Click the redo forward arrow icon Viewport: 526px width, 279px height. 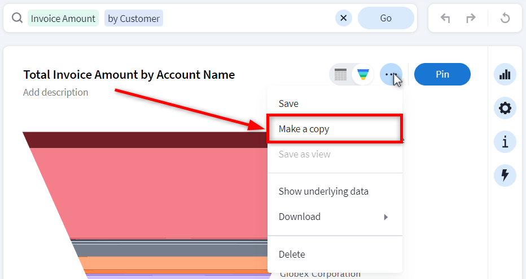point(471,18)
